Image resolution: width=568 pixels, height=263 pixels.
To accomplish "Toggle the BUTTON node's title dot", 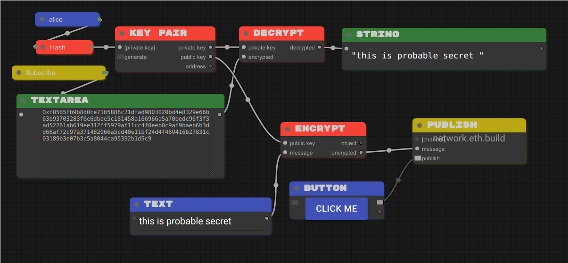I will pyautogui.click(x=296, y=189).
